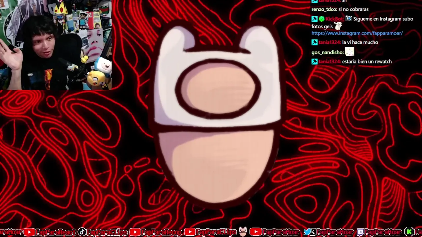Click the YouTube icon left of second FapParaClips
This screenshot has width=422, height=237.
click(189, 232)
